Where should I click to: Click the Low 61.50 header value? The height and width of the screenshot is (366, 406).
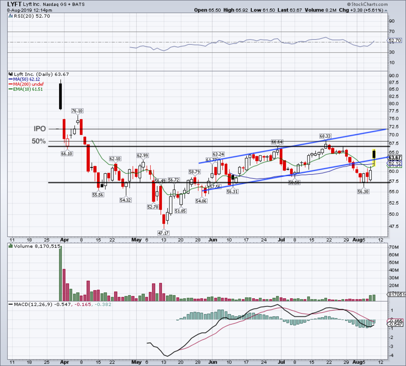click(263, 10)
